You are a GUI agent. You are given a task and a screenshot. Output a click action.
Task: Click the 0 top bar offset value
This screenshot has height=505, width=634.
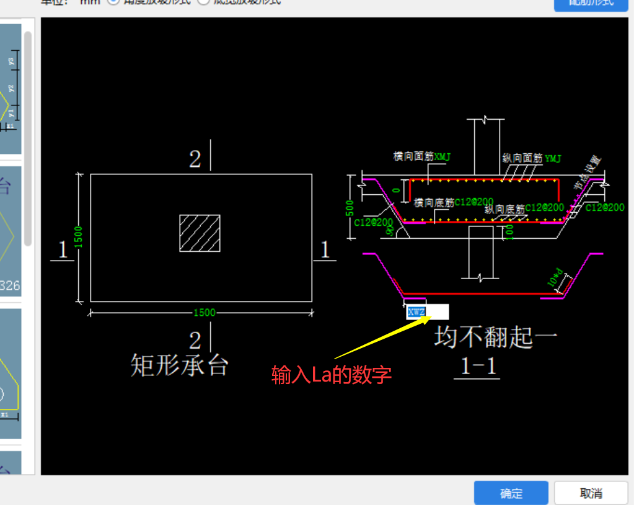pos(397,190)
